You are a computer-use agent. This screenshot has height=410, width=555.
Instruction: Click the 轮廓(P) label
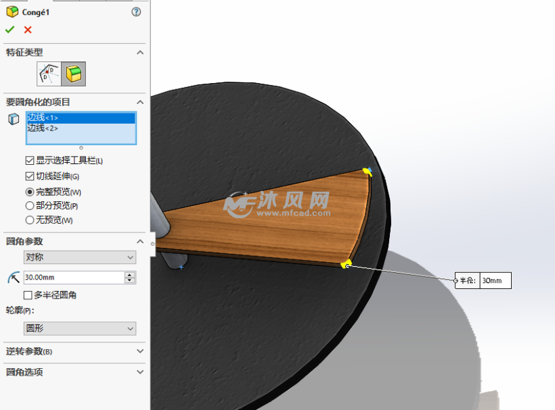coord(20,311)
